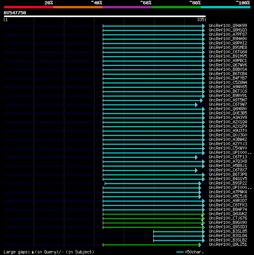The image size is (254, 255).
Task: Select the last hit UniRef100_Q9LZ51
Action: 228,245
